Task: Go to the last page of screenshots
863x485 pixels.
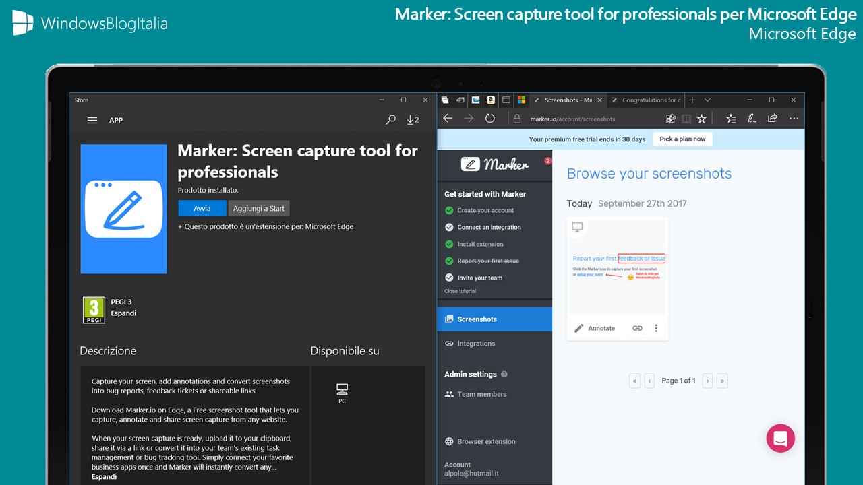Action: [x=722, y=381]
